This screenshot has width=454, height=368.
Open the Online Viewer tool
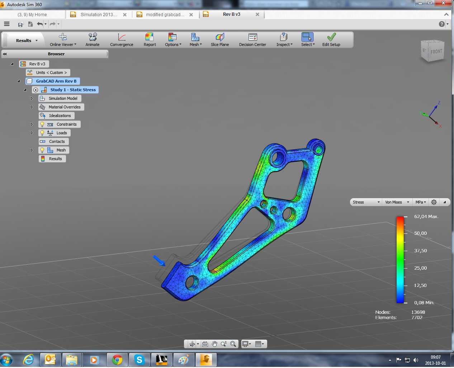63,40
